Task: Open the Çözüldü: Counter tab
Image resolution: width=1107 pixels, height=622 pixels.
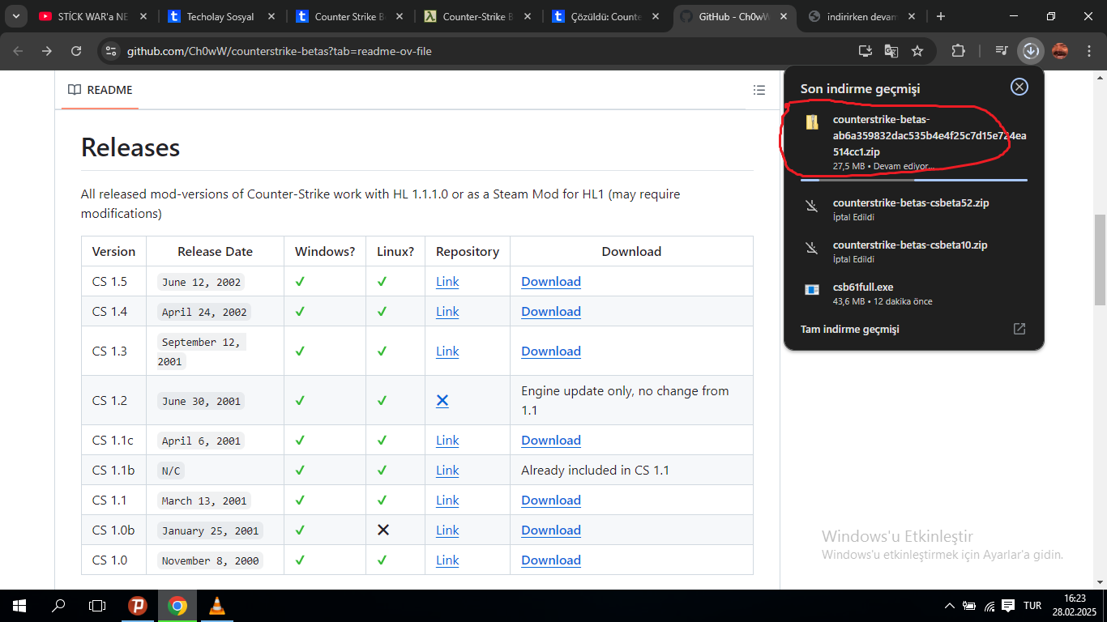Action: [x=605, y=16]
